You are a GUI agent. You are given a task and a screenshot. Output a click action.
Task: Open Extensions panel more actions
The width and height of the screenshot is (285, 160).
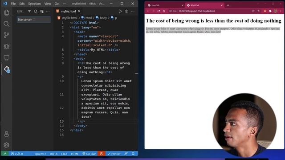48,11
